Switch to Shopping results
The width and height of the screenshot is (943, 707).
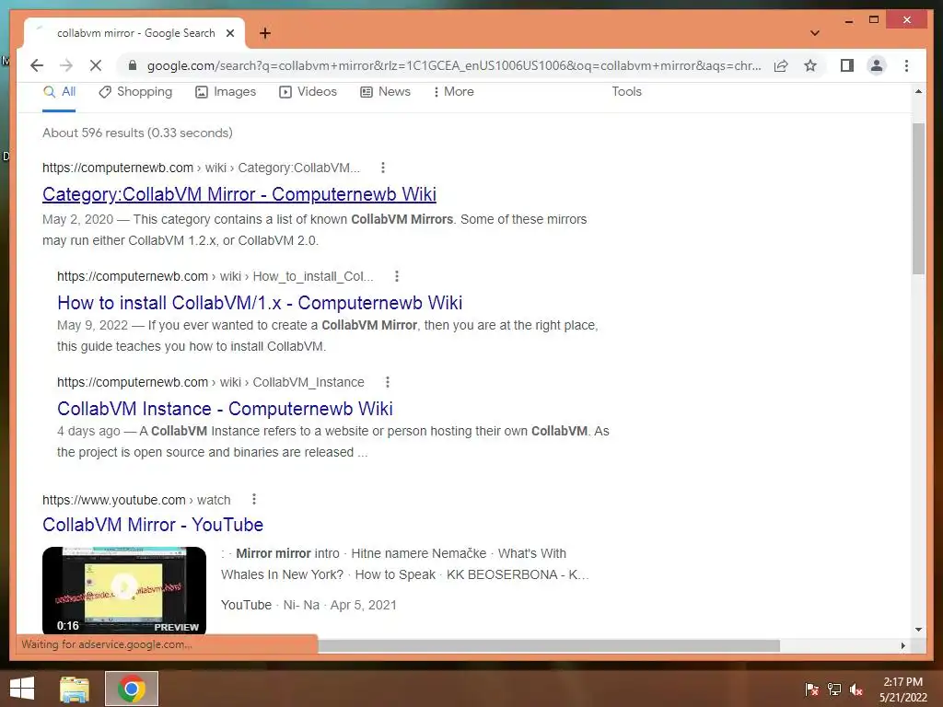[x=135, y=92]
